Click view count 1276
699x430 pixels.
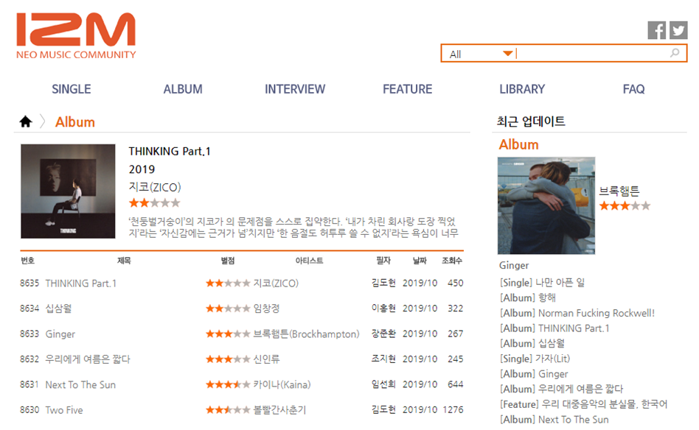[x=453, y=409]
